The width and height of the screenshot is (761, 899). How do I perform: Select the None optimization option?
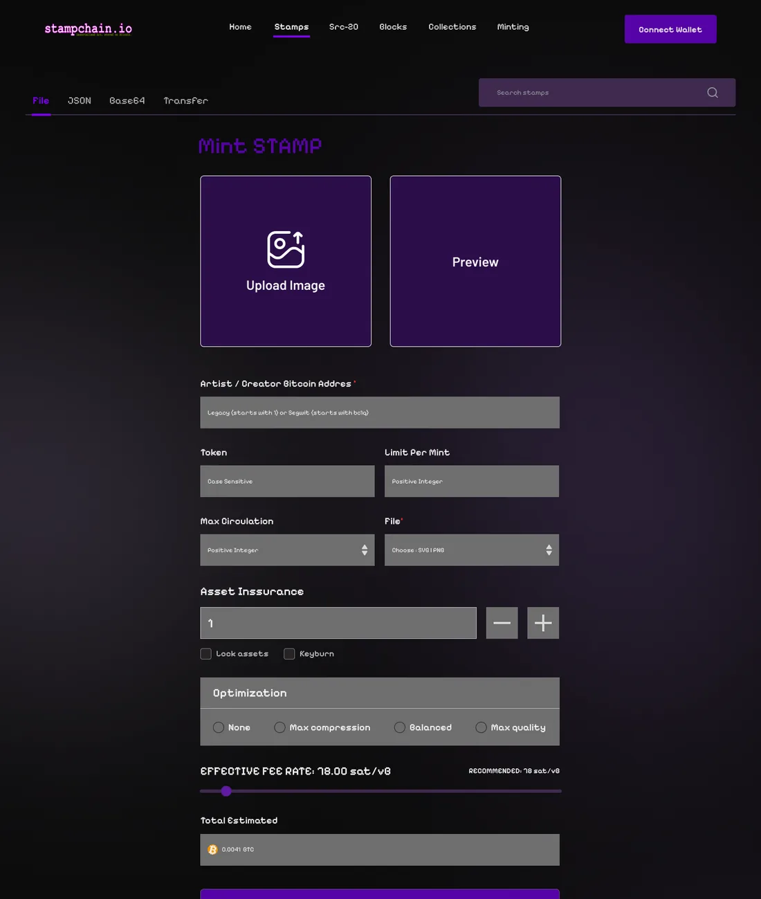pyautogui.click(x=219, y=727)
